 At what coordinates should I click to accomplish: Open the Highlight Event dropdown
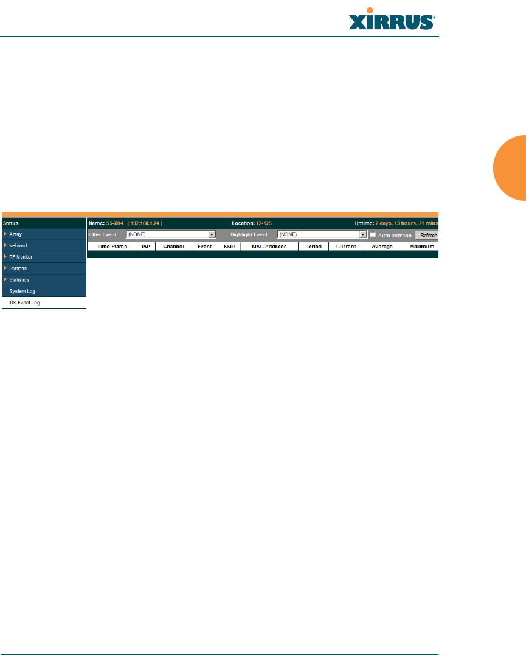(322, 234)
